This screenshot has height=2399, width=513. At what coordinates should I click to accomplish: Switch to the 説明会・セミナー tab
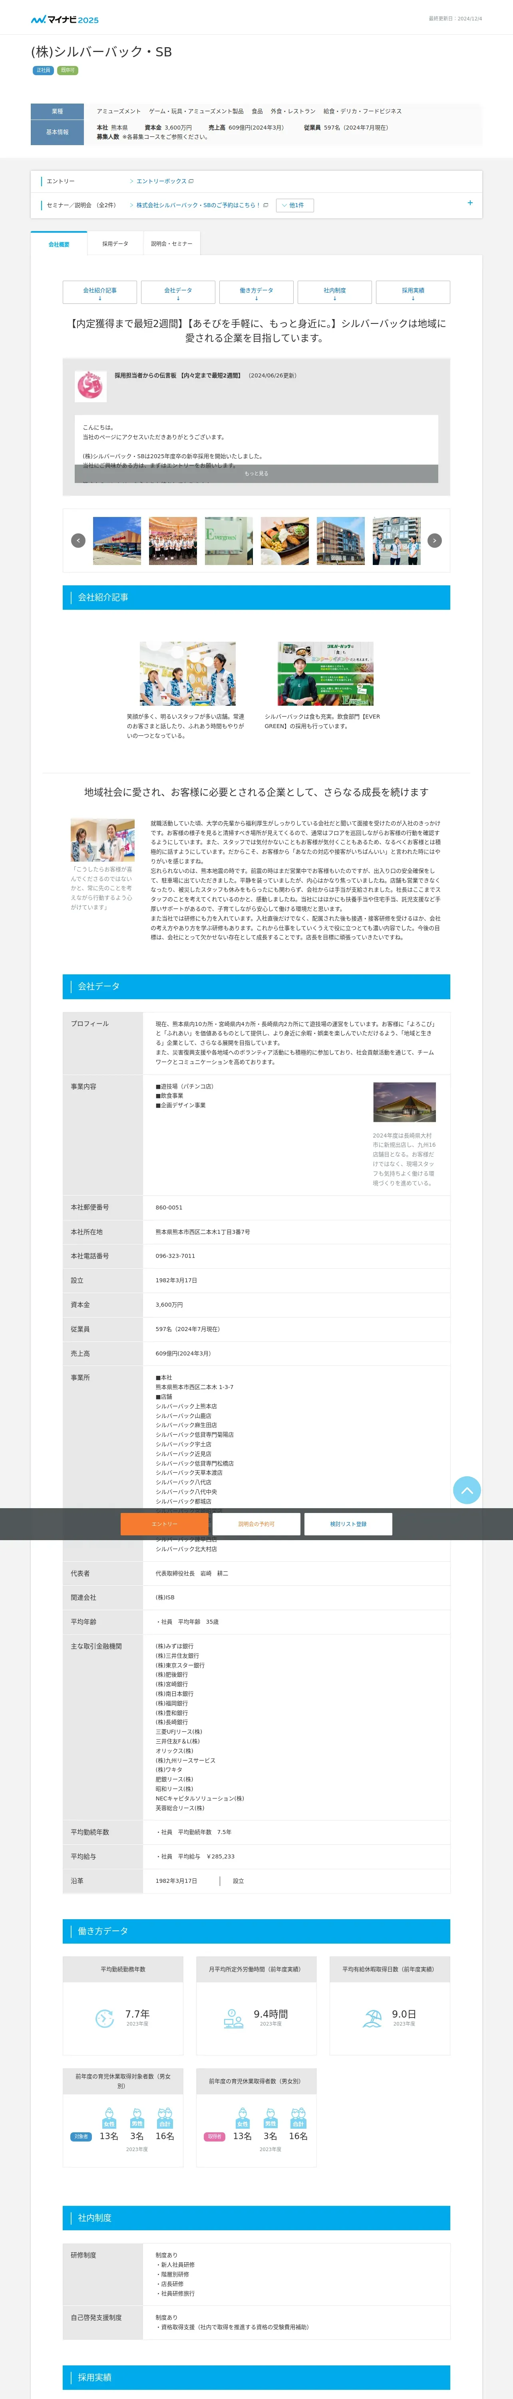point(172,244)
